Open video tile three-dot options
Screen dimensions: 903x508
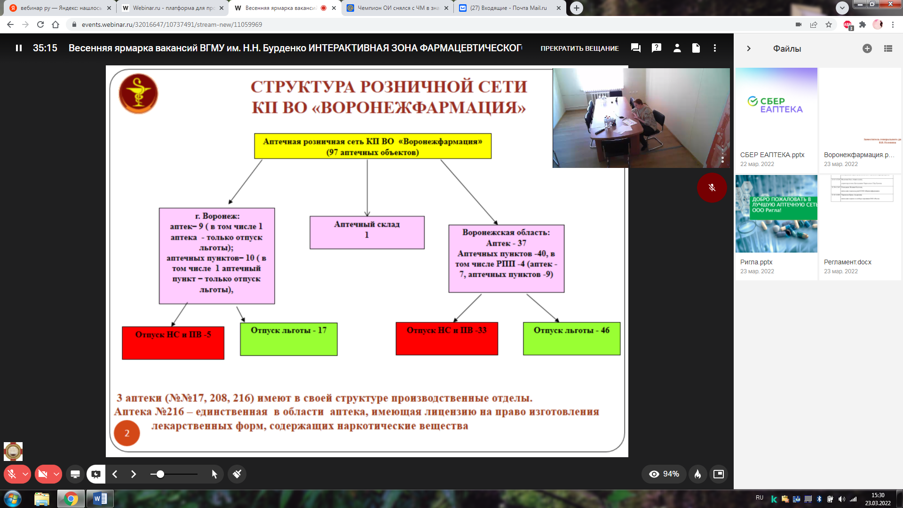coord(722,160)
